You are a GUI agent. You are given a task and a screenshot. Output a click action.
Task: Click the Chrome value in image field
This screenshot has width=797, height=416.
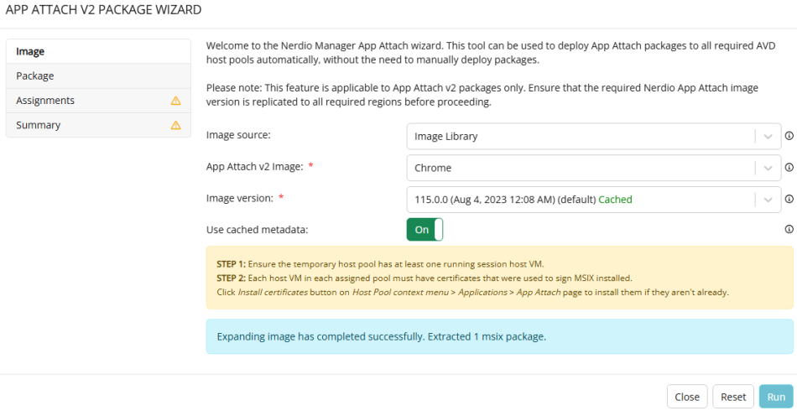click(x=433, y=168)
